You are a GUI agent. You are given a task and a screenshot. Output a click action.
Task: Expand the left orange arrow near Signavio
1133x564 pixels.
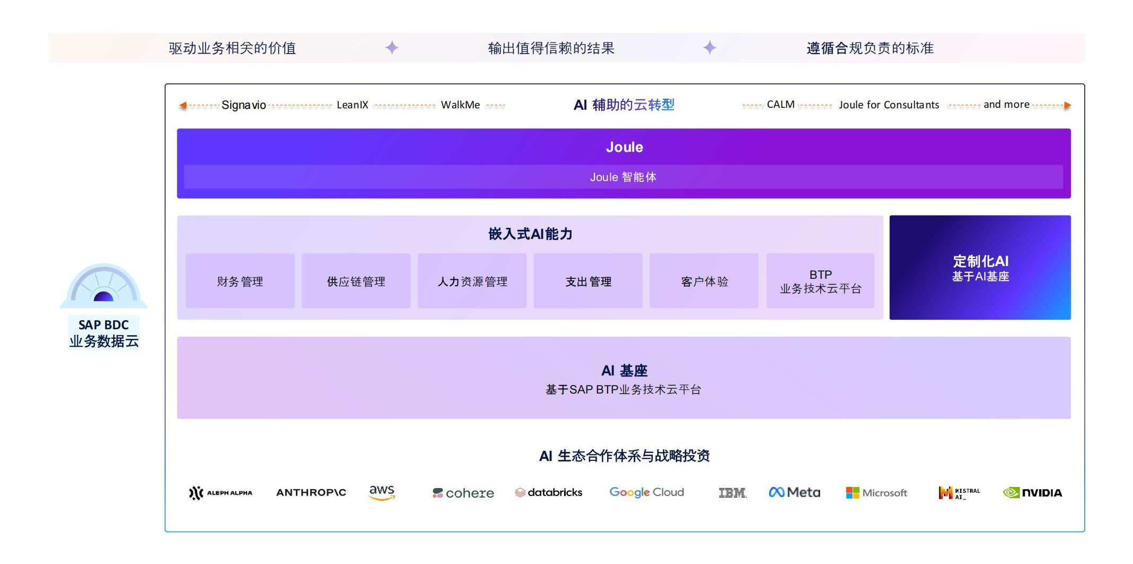(x=183, y=105)
